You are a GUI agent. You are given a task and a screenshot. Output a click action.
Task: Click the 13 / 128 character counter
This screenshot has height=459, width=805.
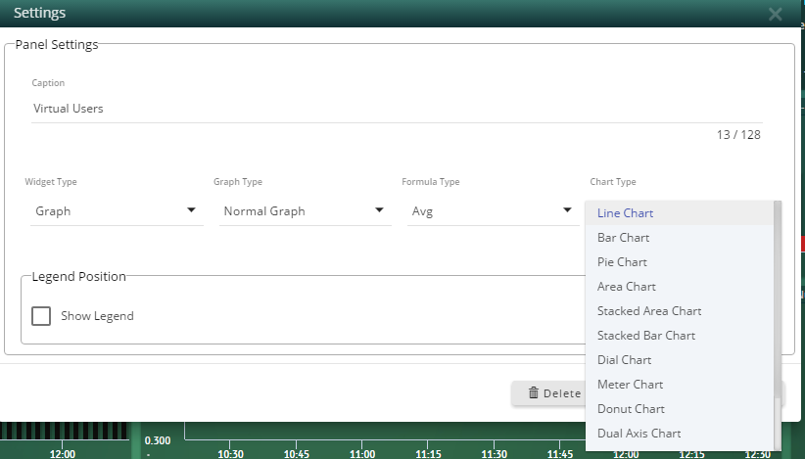pos(738,135)
